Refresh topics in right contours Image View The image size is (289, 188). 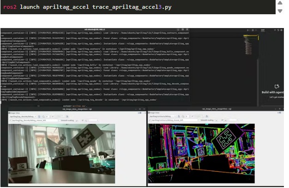(180, 117)
